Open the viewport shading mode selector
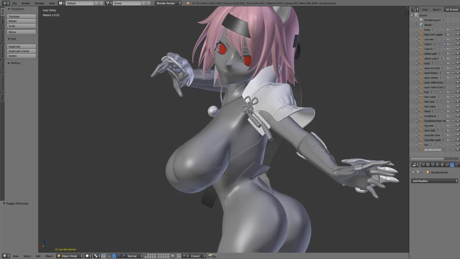Viewport: 460px width, 259px height. tap(88, 256)
